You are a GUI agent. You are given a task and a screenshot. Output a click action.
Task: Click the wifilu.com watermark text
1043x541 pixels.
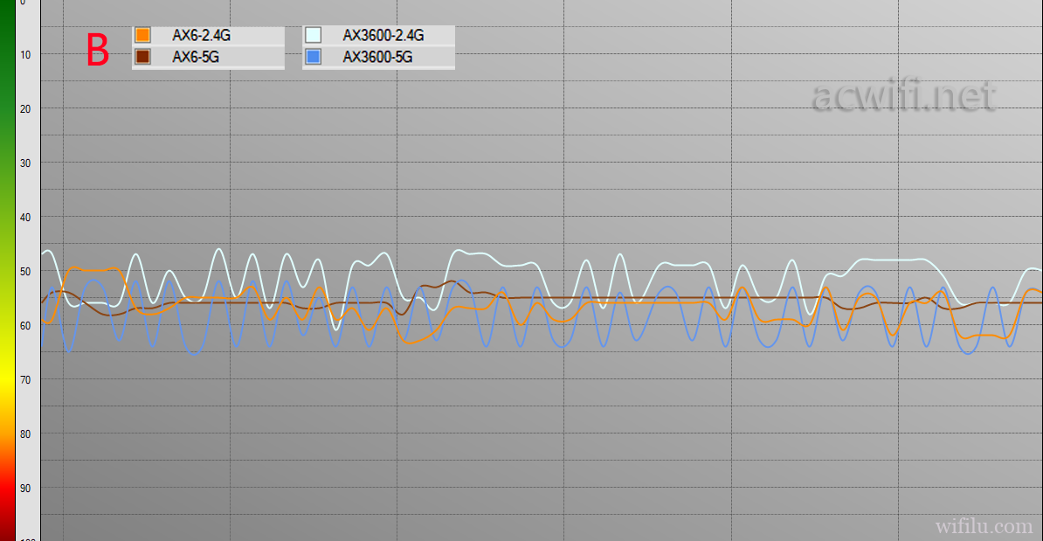pos(984,526)
